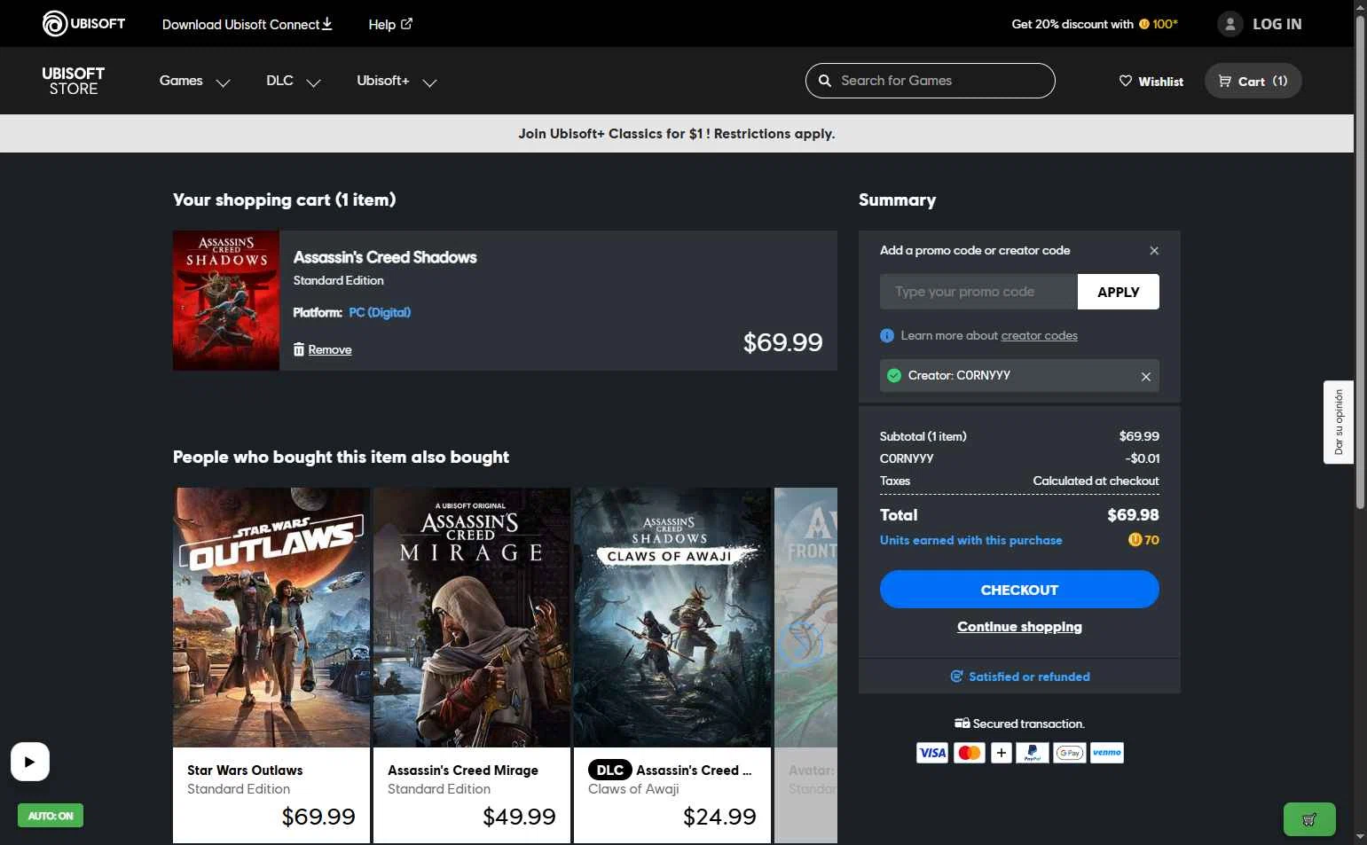Click the Download Ubisoft Connect arrow icon
1367x845 pixels.
point(327,23)
